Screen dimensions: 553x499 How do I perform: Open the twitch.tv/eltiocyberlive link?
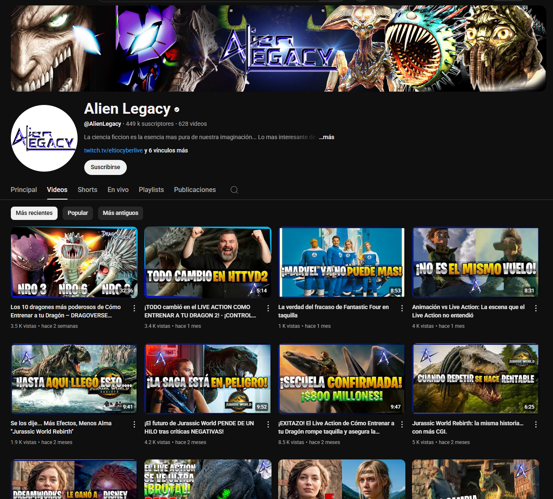point(113,150)
